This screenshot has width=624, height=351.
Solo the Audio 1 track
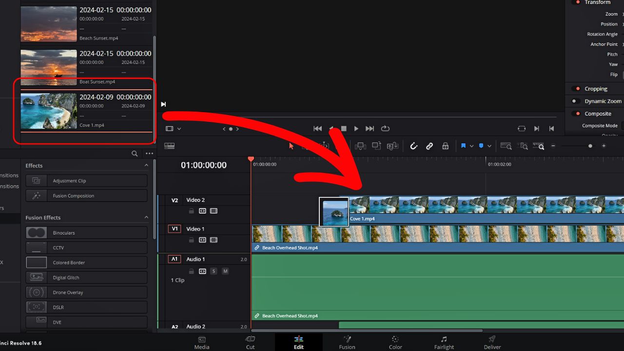point(214,271)
